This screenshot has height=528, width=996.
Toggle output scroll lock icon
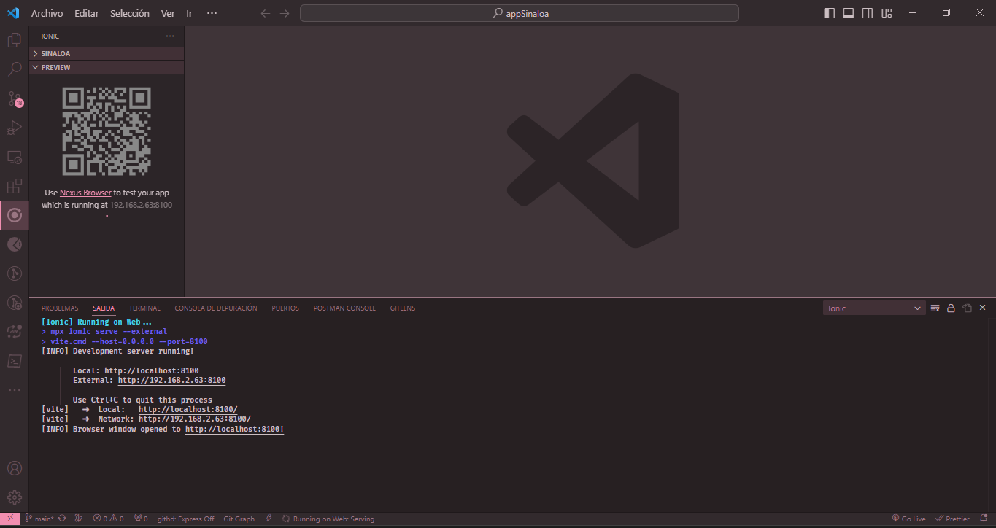pos(951,308)
